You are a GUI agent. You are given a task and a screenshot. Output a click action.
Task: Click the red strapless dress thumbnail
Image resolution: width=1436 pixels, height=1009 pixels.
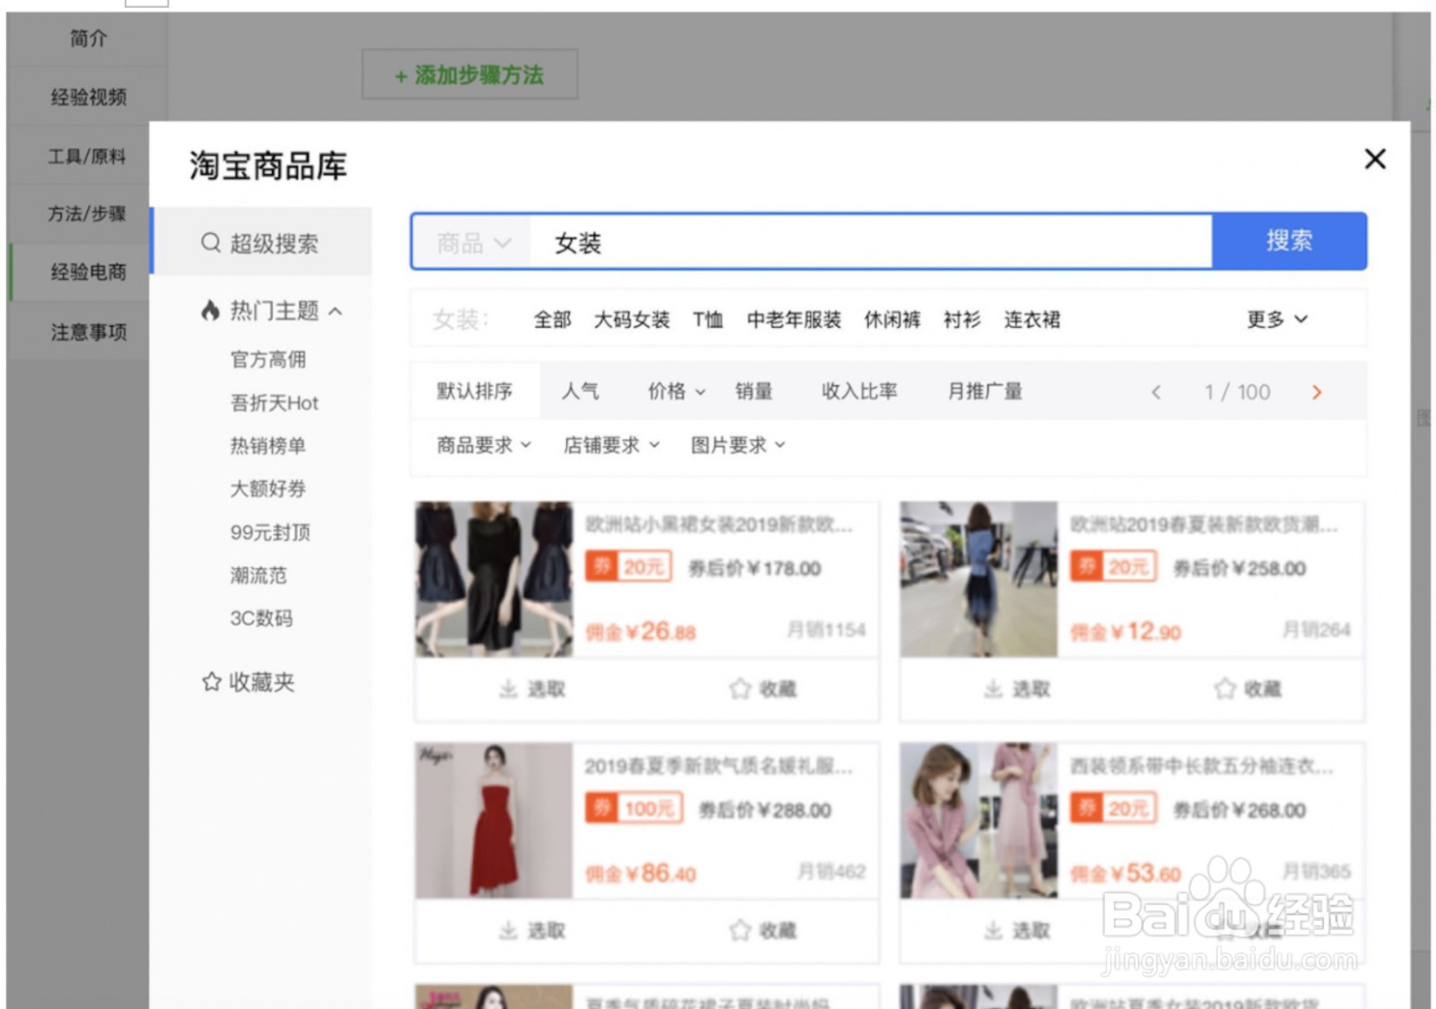pos(494,820)
